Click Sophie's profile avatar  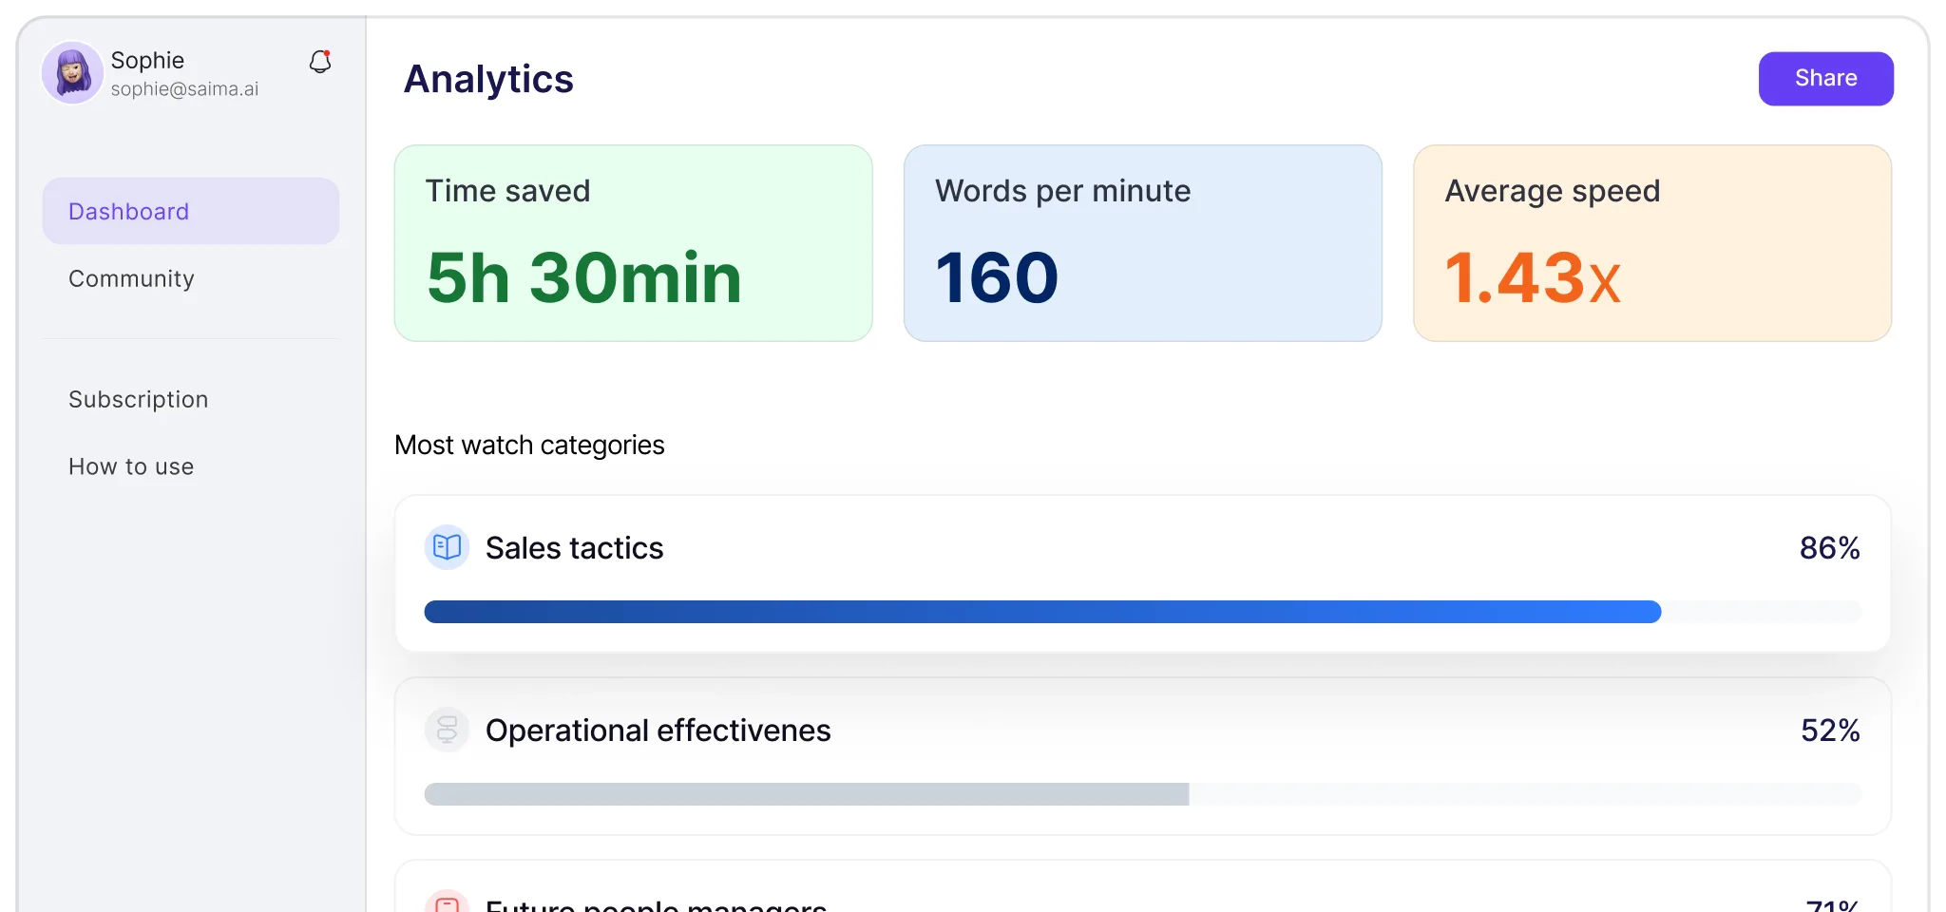click(x=72, y=72)
